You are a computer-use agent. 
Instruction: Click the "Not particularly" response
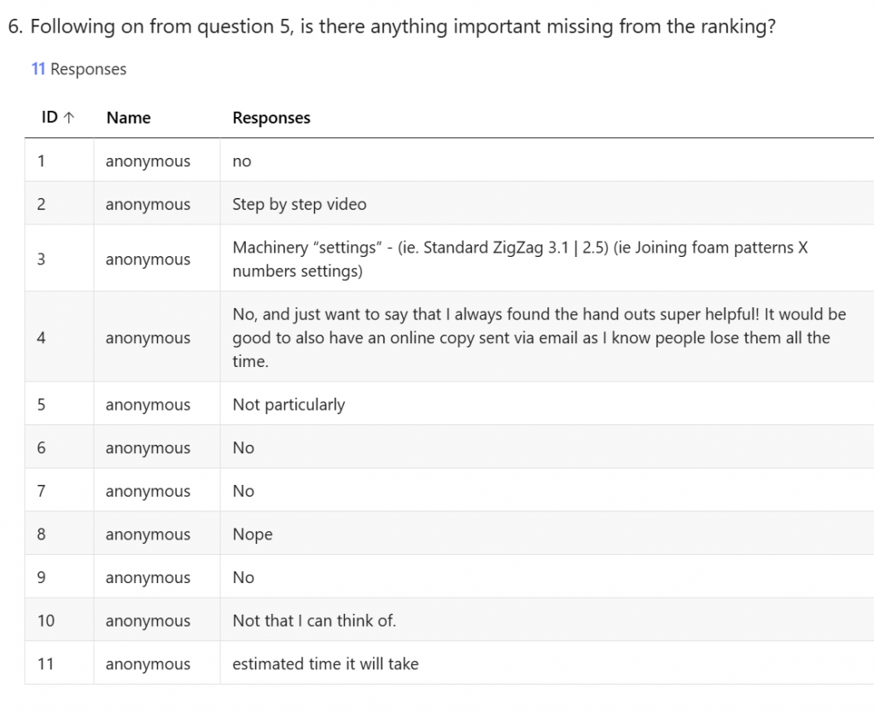tap(288, 405)
